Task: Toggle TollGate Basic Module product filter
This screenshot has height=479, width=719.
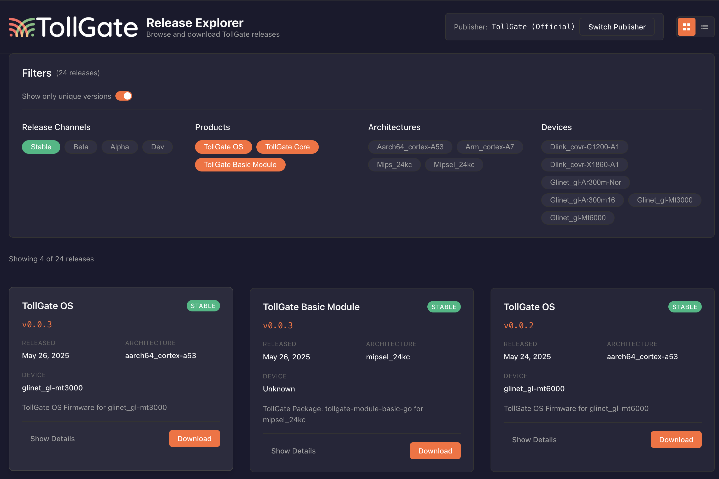Action: tap(240, 165)
